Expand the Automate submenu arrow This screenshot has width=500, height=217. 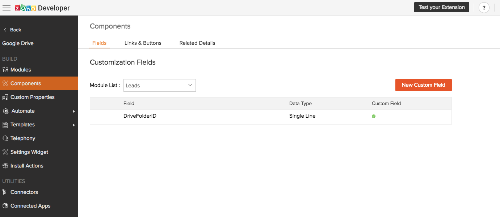(x=73, y=111)
